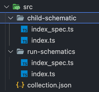
Task: Click the green src folder icon
Action: (x=16, y=7)
